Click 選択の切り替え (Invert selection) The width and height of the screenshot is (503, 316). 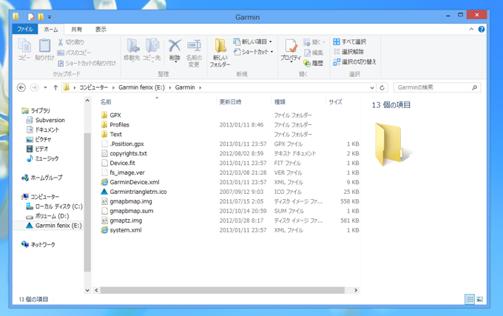(x=355, y=61)
